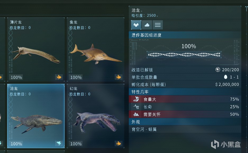Click shark diet icon on 沧龙 card

pyautogui.click(x=59, y=143)
